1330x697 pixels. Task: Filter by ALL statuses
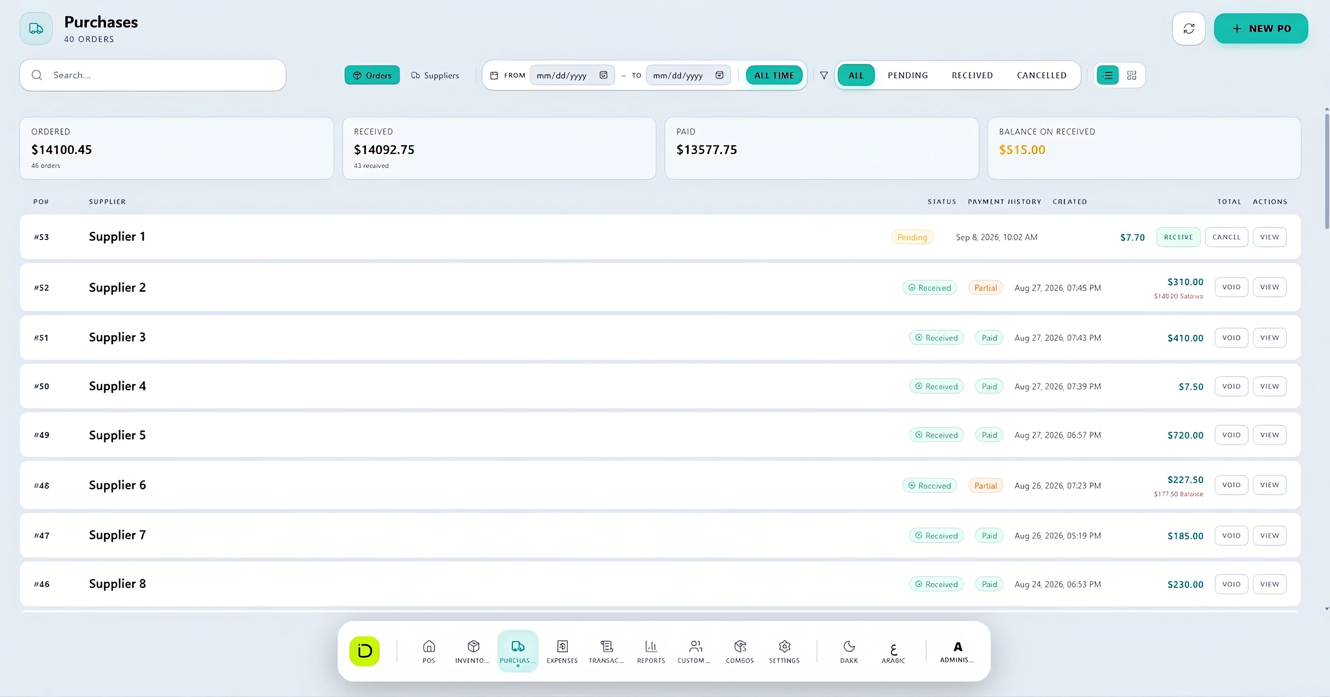[x=856, y=75]
